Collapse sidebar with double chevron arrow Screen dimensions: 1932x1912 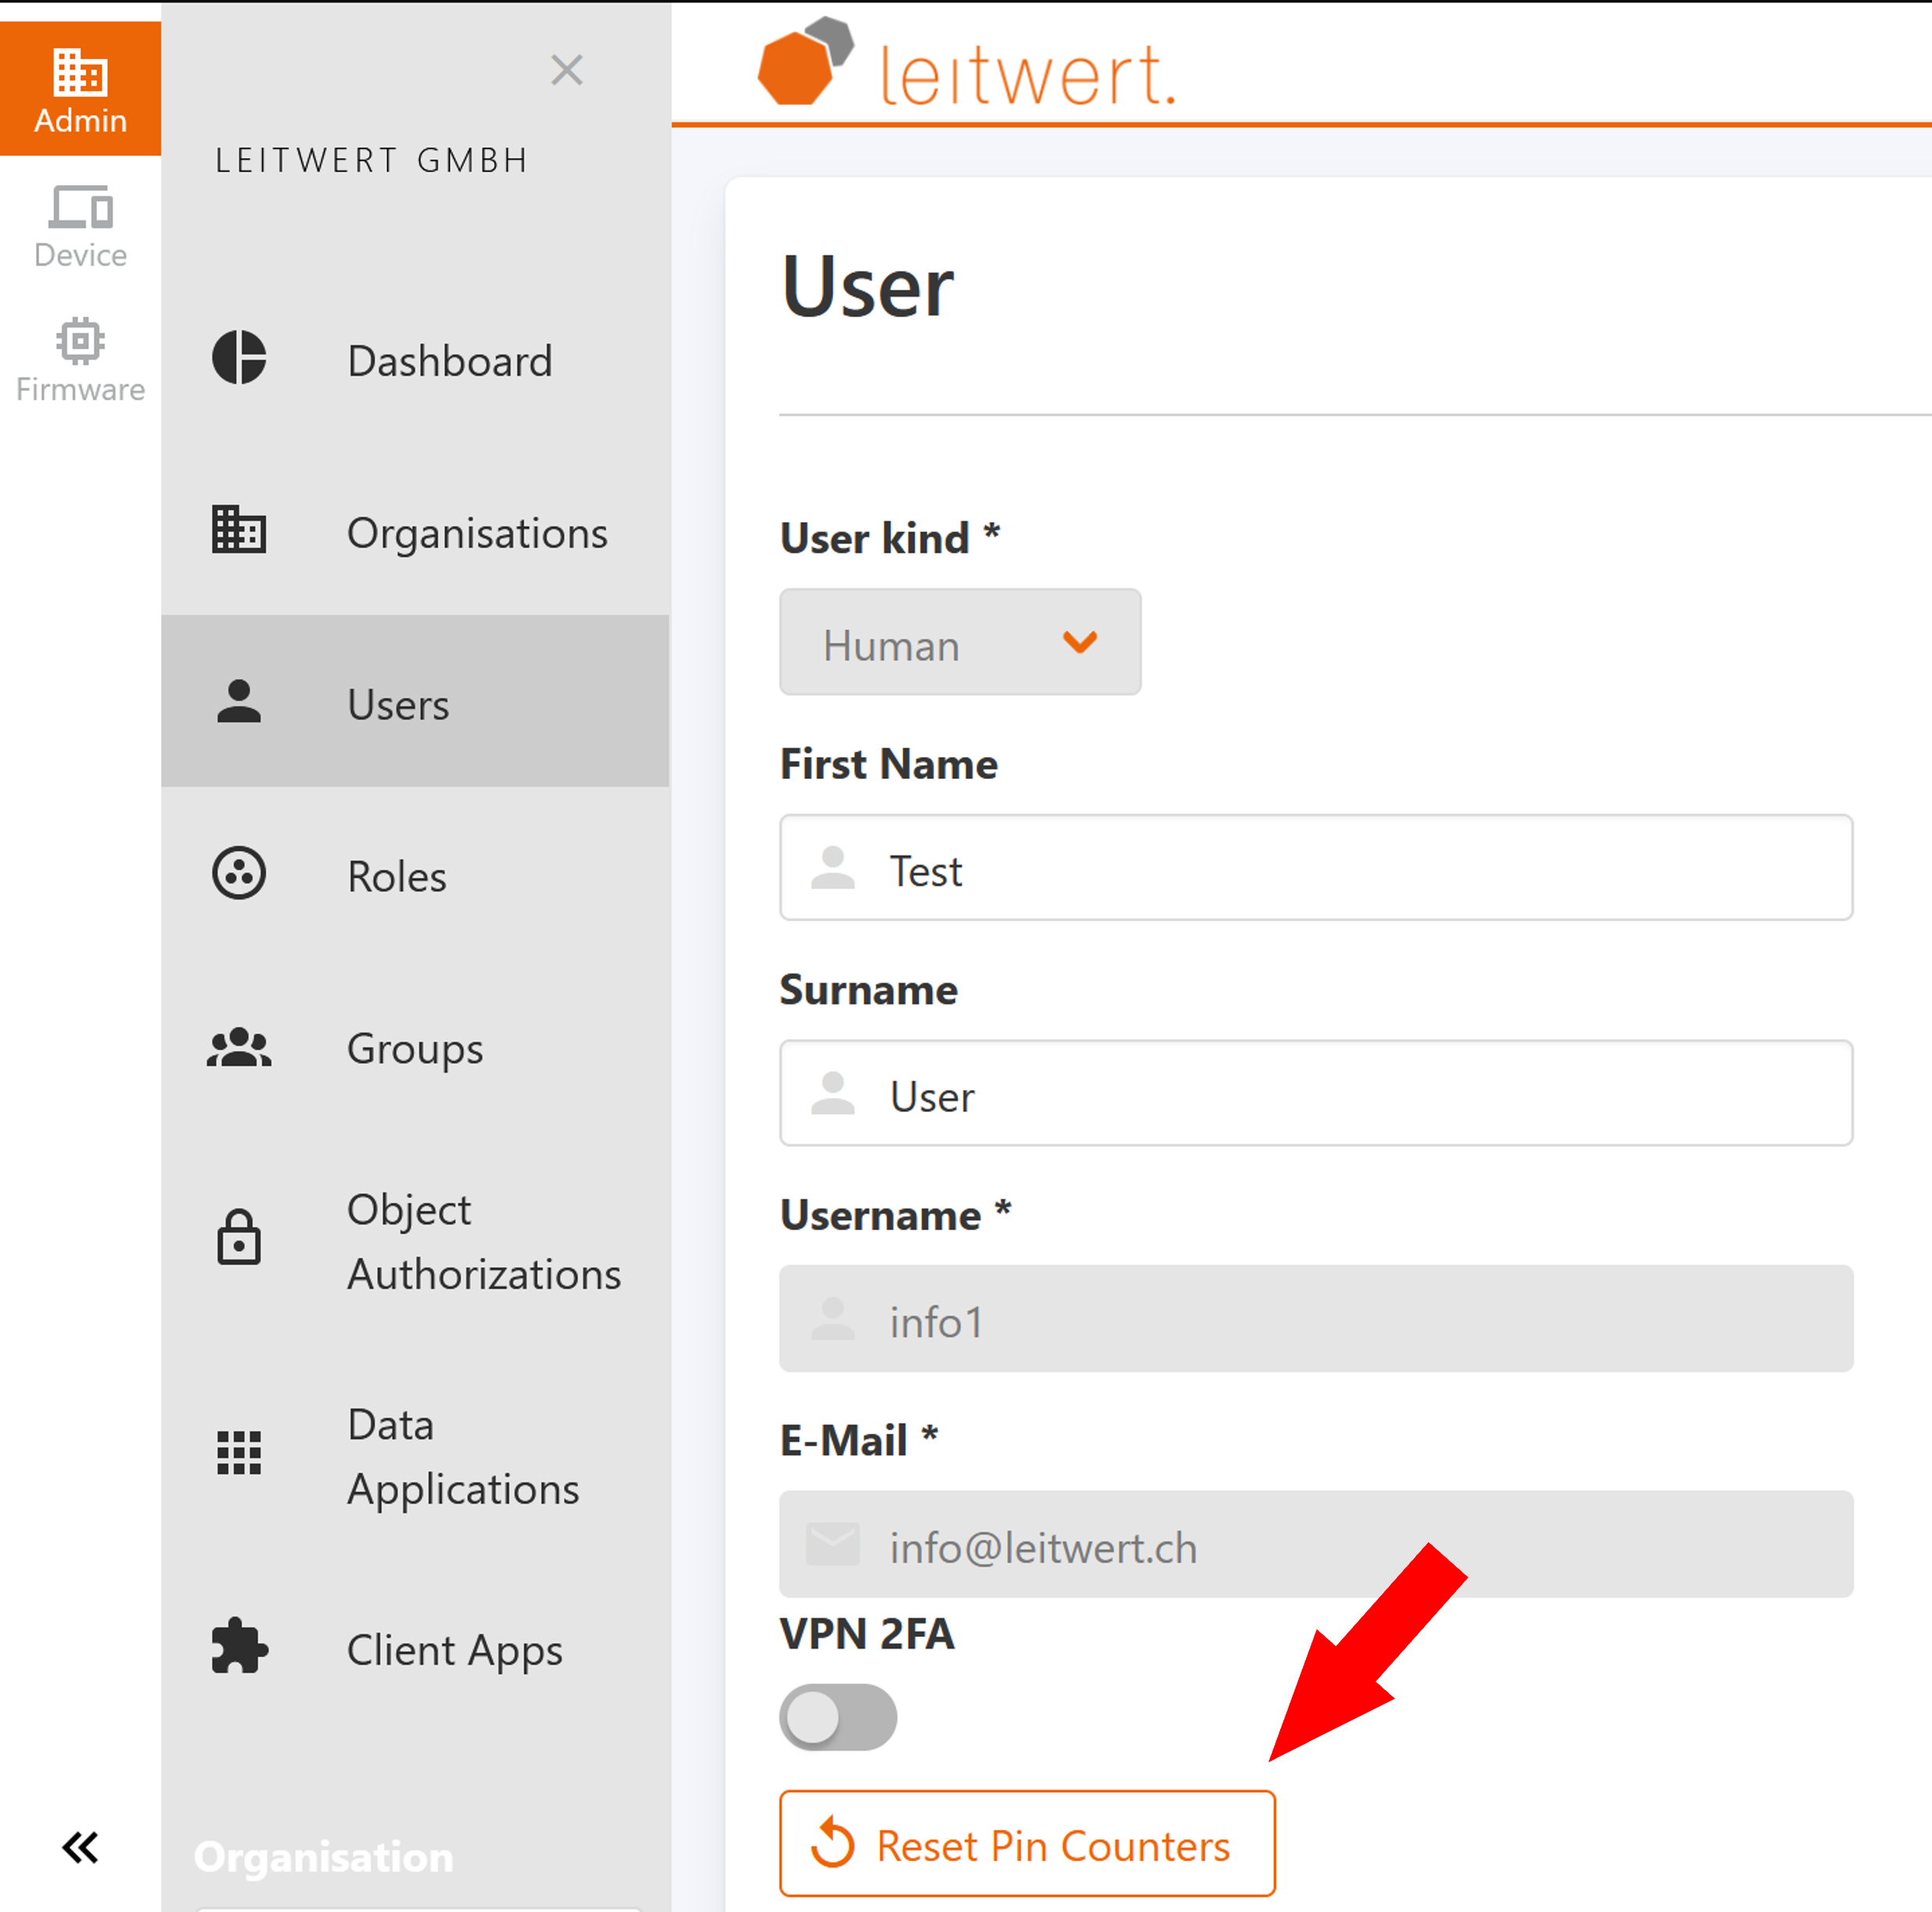[80, 1848]
